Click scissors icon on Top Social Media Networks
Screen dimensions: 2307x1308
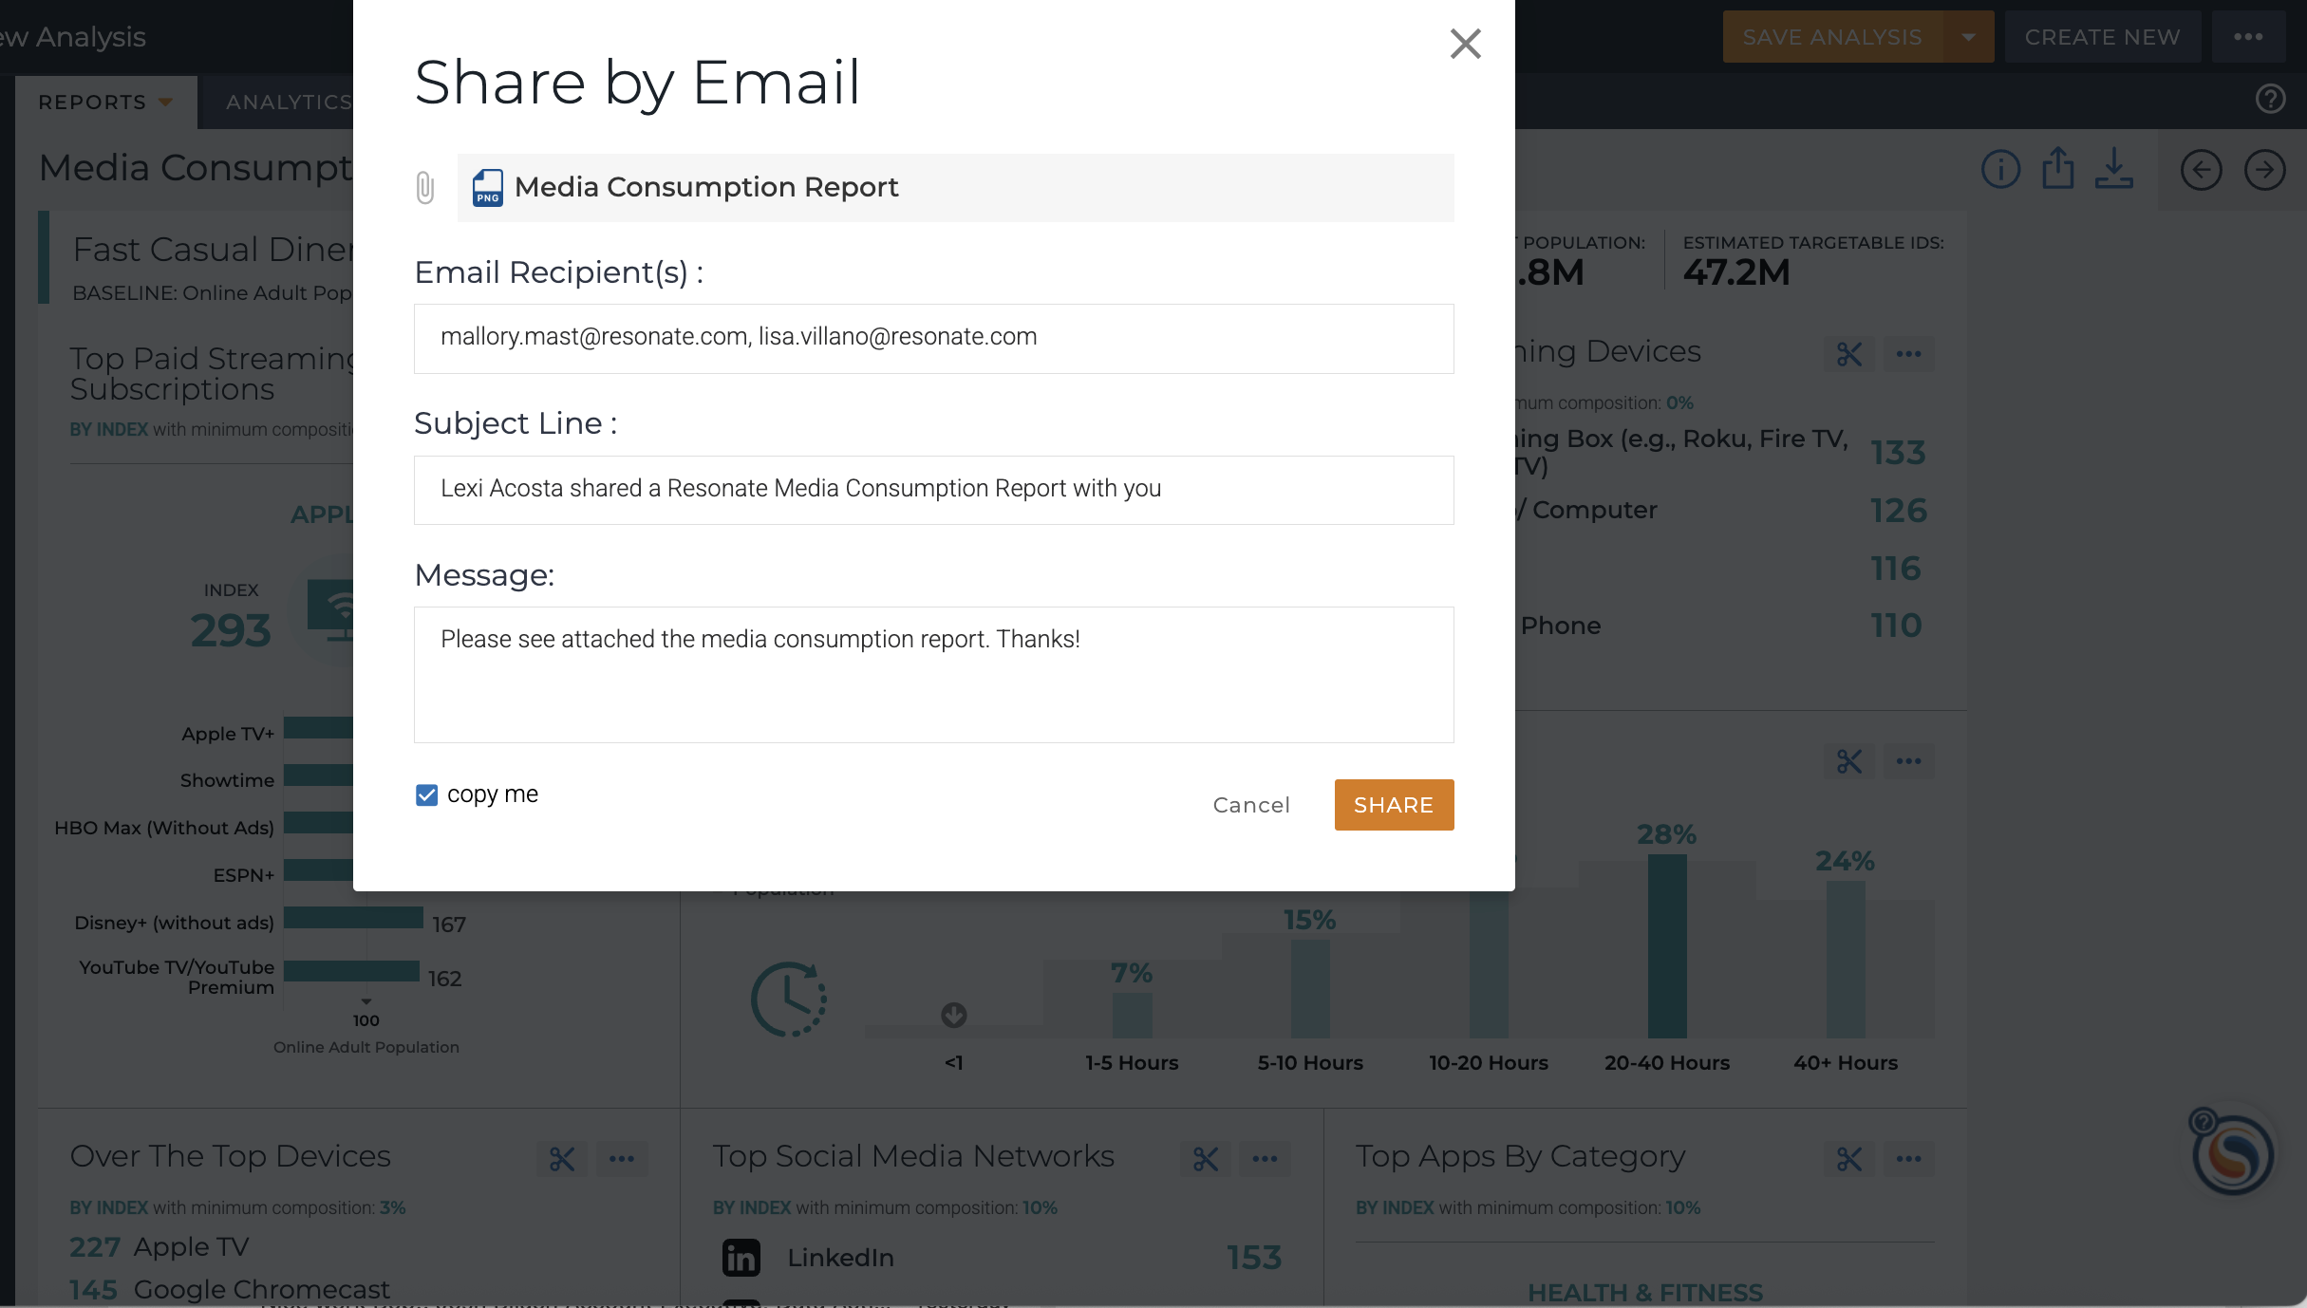pos(1205,1159)
